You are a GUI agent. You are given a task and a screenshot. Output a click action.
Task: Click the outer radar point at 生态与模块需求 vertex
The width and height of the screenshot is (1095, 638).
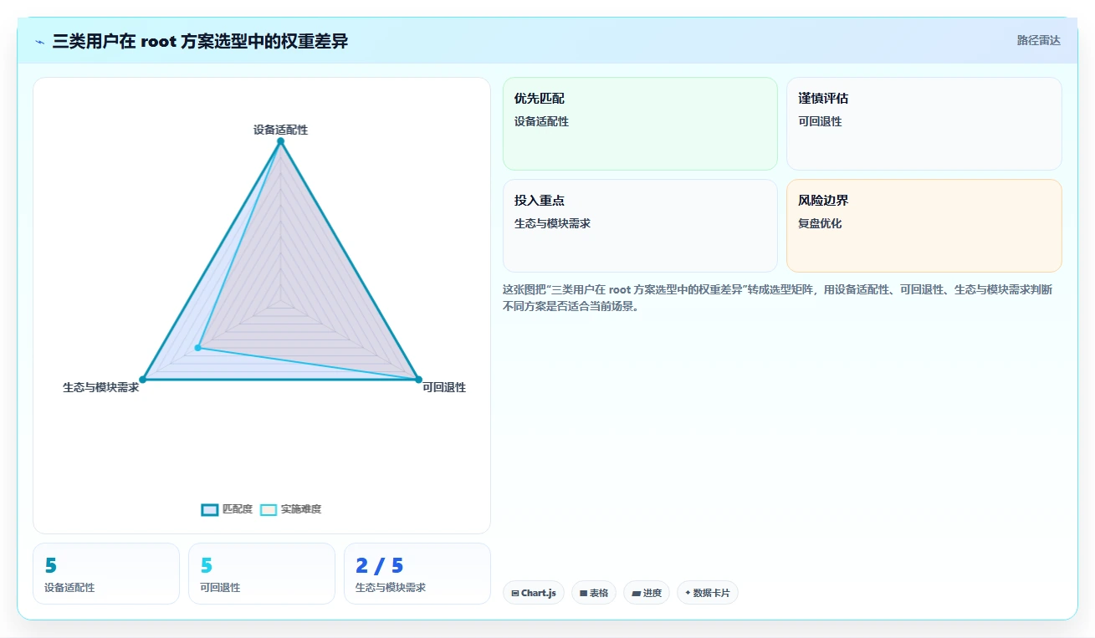[x=142, y=380]
